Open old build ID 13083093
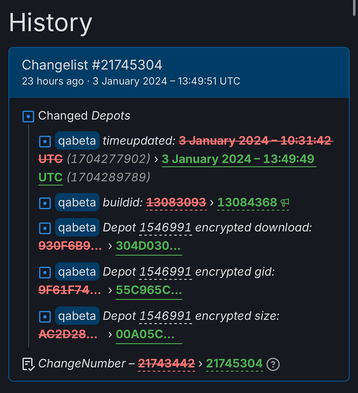The image size is (358, 393). [176, 202]
